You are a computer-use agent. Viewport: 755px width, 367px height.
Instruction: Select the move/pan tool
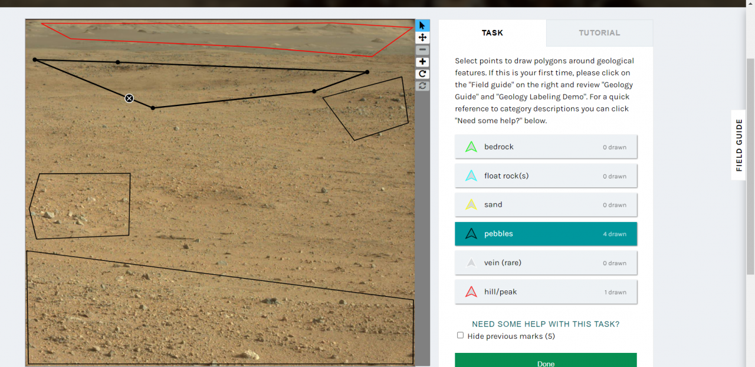(x=422, y=38)
